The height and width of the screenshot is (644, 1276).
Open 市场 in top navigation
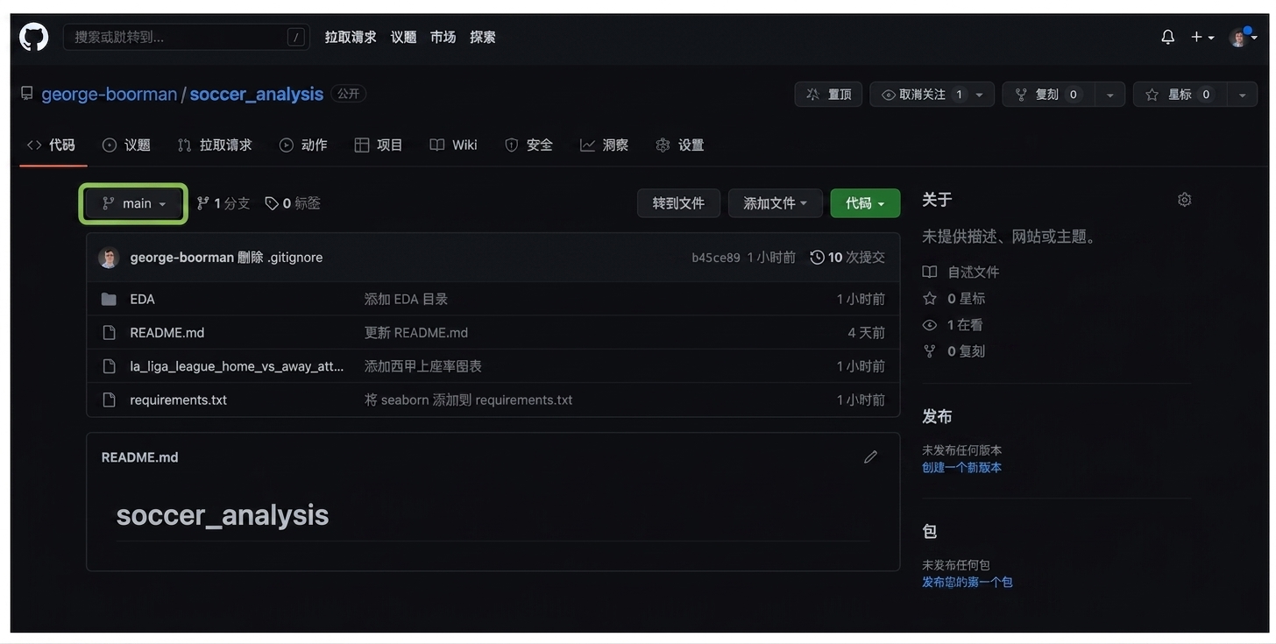(443, 37)
